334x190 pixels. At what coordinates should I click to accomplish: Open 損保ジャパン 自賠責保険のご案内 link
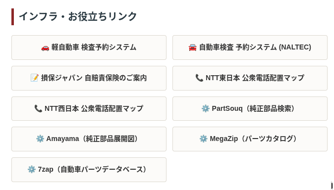coord(89,78)
